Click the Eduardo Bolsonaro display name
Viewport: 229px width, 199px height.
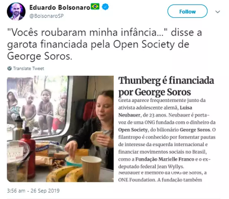click(x=60, y=7)
